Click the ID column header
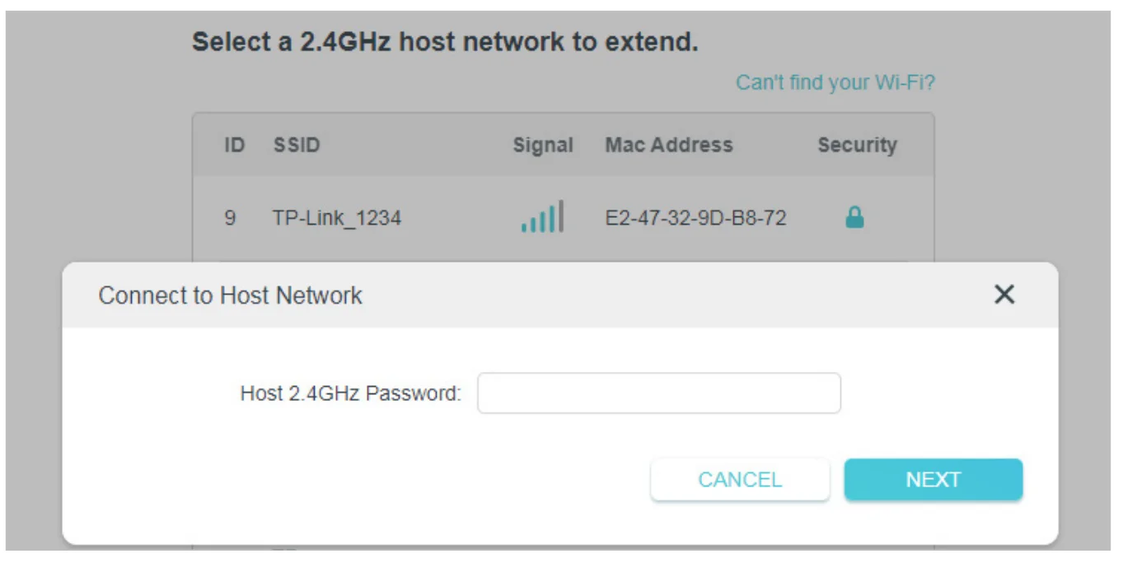 tap(233, 146)
